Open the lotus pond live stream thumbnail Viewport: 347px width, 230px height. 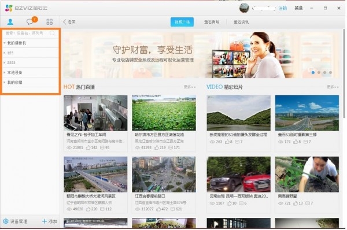[x=164, y=113]
